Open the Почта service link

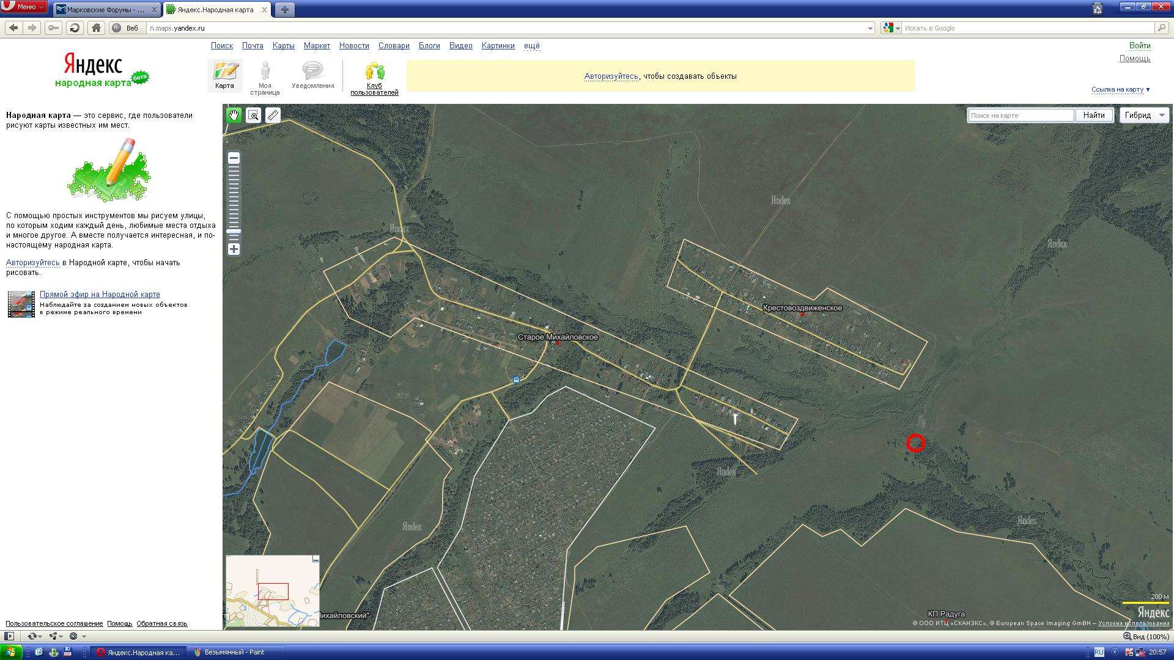tap(253, 46)
